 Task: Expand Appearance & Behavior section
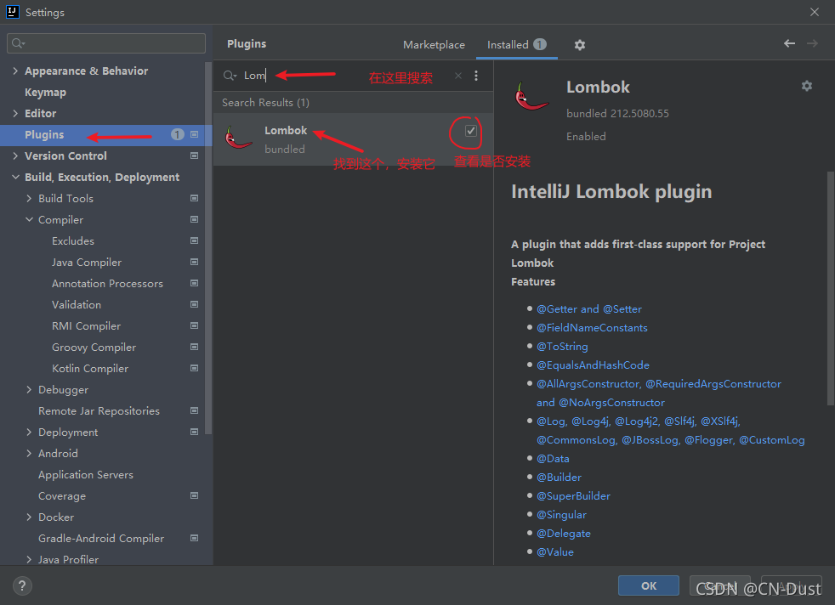tap(15, 71)
